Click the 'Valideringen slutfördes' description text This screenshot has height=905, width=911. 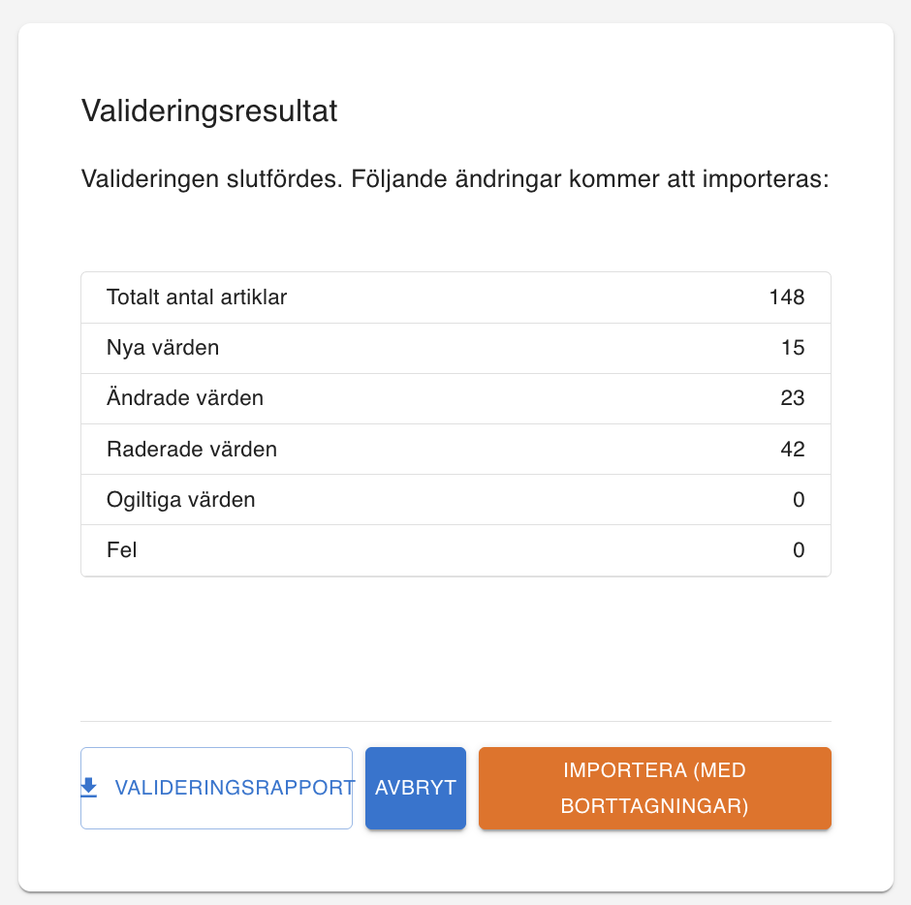[x=209, y=180]
